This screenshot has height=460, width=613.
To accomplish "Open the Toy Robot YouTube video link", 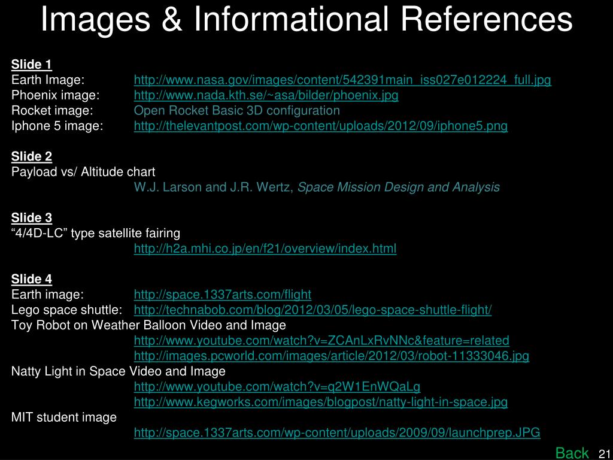I will (x=321, y=340).
